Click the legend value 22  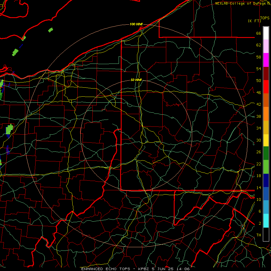click(259, 164)
